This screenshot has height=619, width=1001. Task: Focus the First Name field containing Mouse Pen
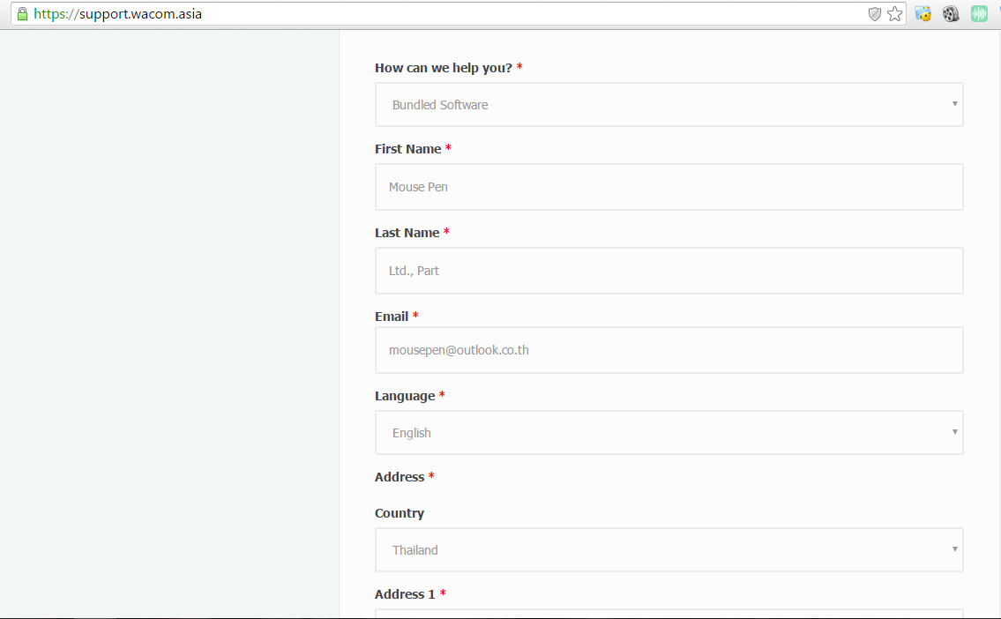(x=669, y=187)
